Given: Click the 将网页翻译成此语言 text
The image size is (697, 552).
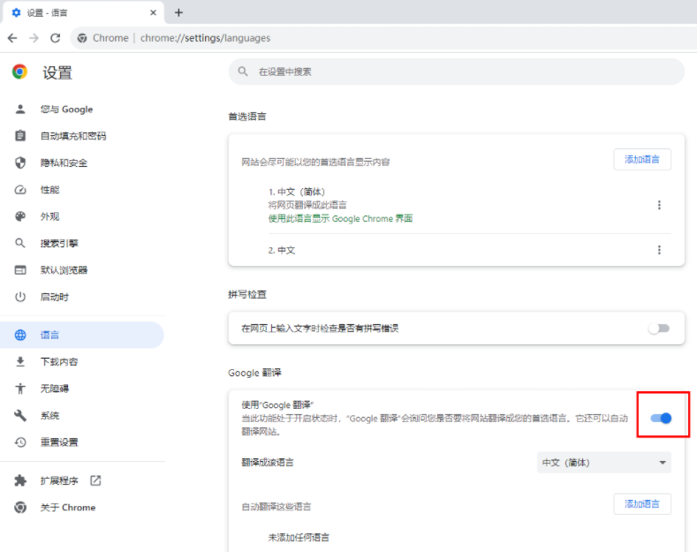Looking at the screenshot, I should click(x=307, y=205).
